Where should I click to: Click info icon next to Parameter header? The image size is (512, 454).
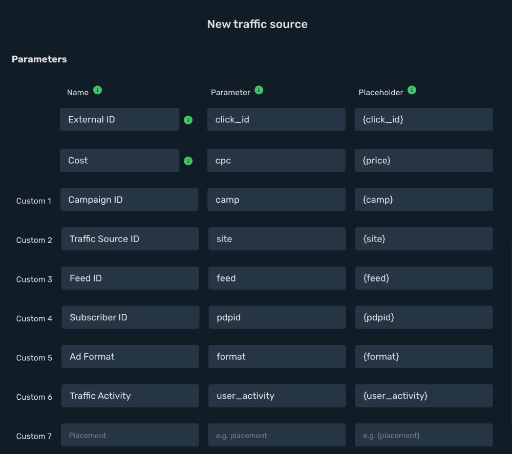(x=259, y=90)
